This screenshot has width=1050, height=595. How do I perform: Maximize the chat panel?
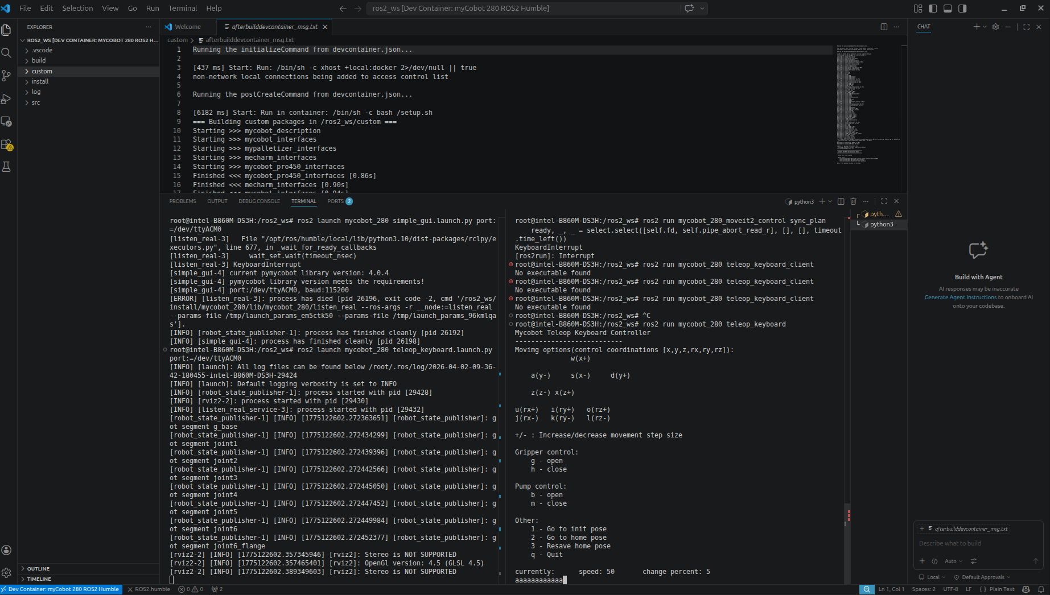tap(1026, 27)
